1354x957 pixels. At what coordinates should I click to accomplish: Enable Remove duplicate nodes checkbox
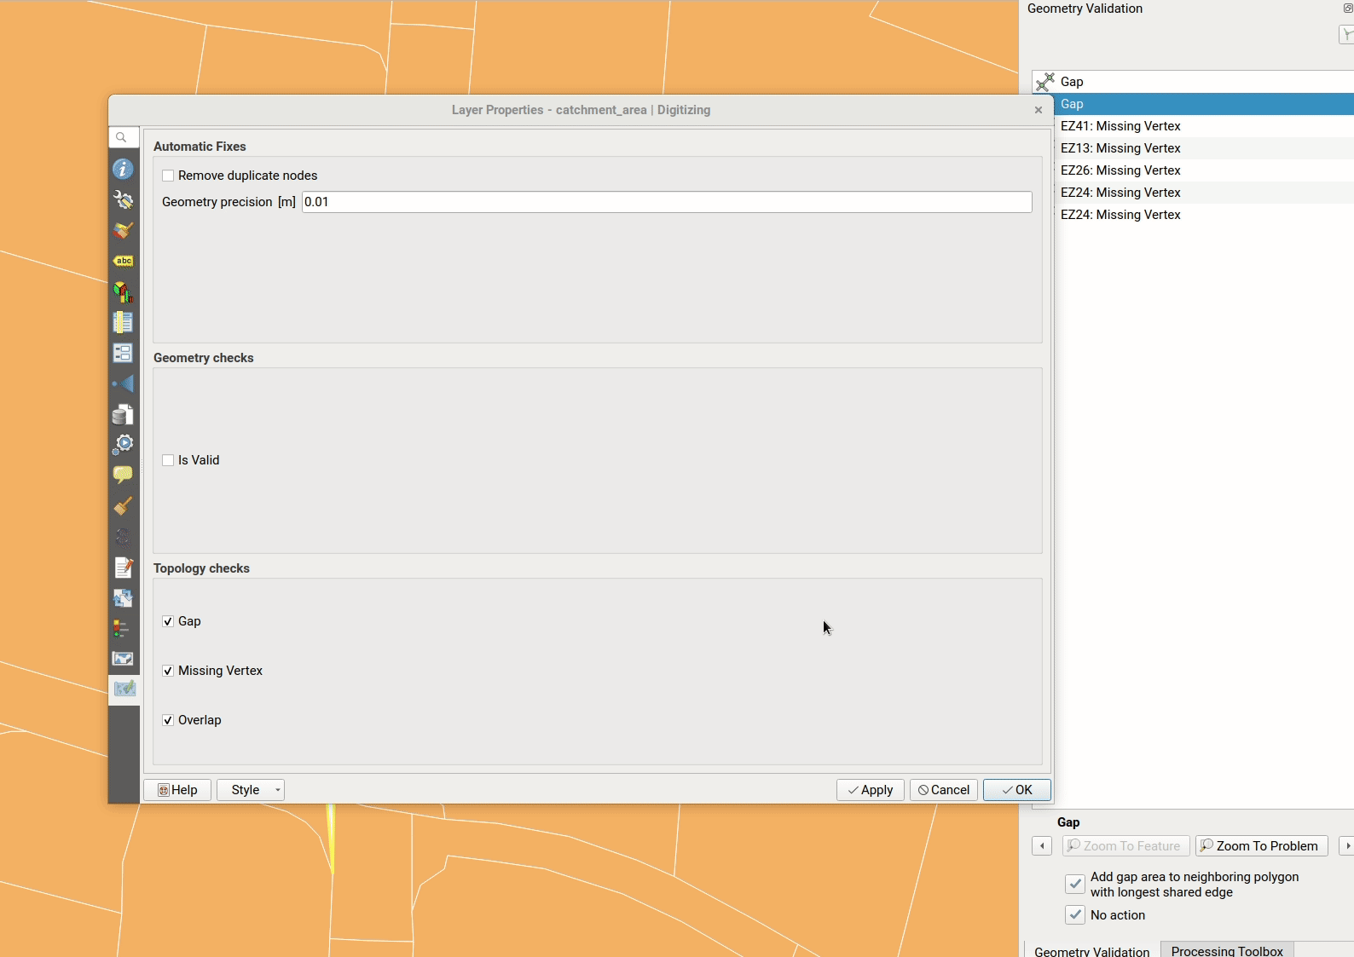[x=168, y=176]
